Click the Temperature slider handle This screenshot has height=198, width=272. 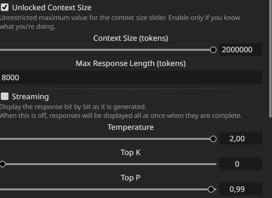(213, 139)
